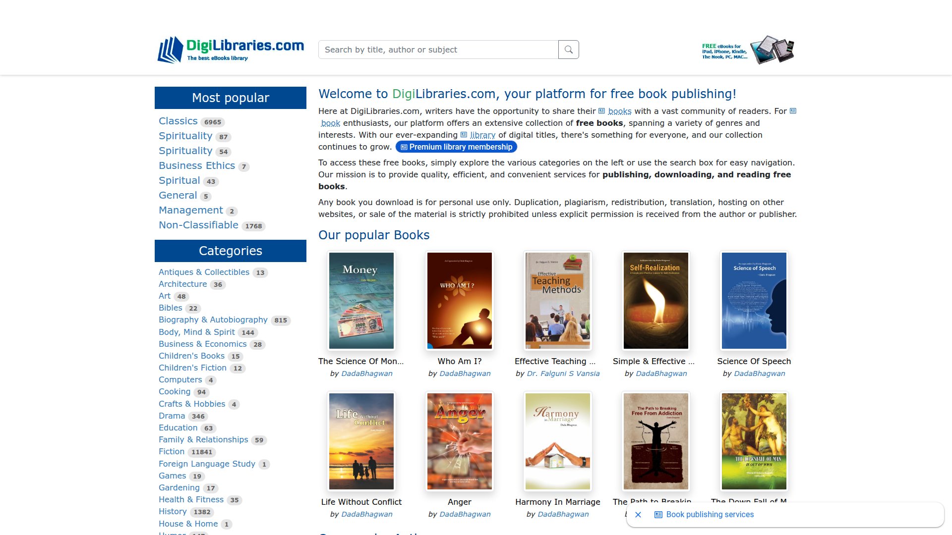The image size is (952, 535).
Task: Open Harmony in Marriage book cover
Action: point(558,441)
